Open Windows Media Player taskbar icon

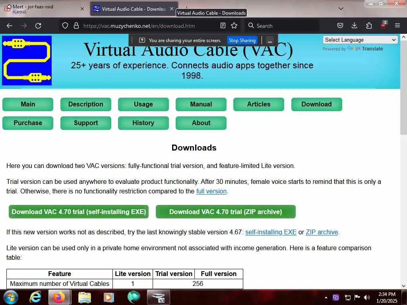point(109,297)
